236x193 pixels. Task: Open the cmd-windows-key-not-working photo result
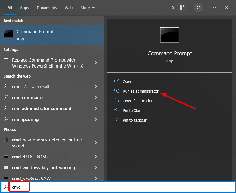(x=43, y=168)
